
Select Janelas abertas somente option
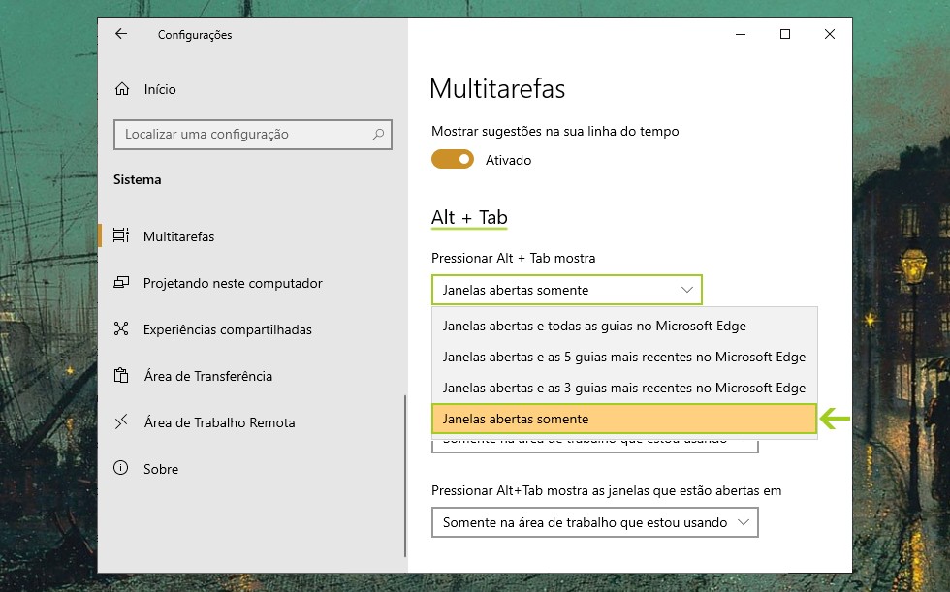(623, 419)
